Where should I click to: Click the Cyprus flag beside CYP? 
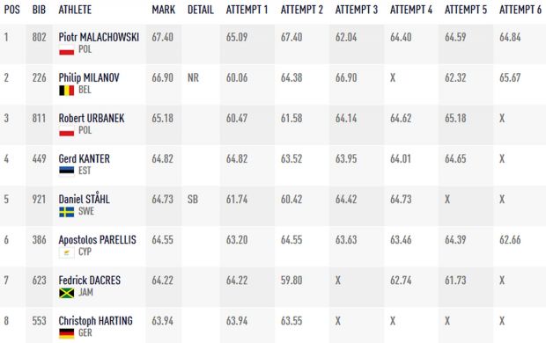(x=67, y=252)
